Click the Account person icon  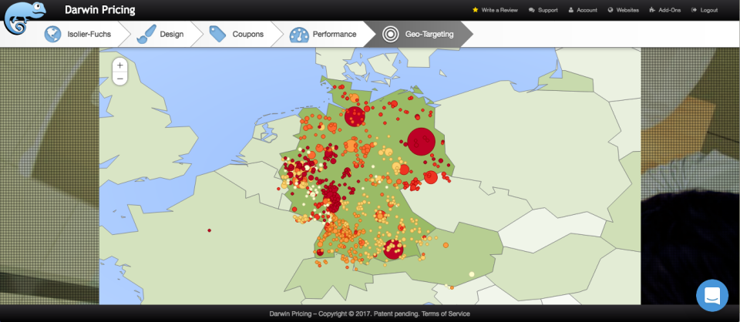pyautogui.click(x=571, y=10)
